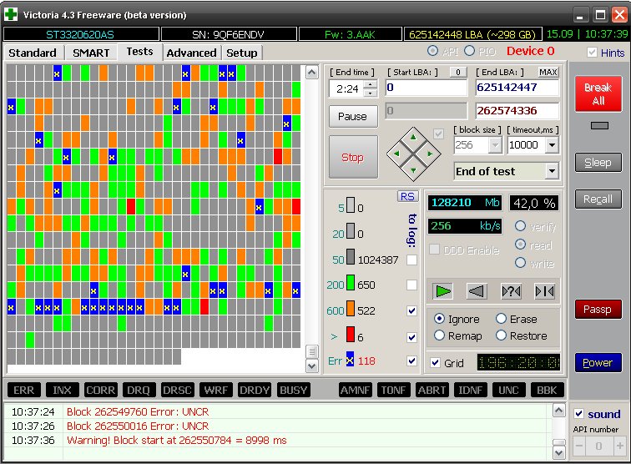Open the Setup tab
The height and width of the screenshot is (464, 631).
(241, 53)
